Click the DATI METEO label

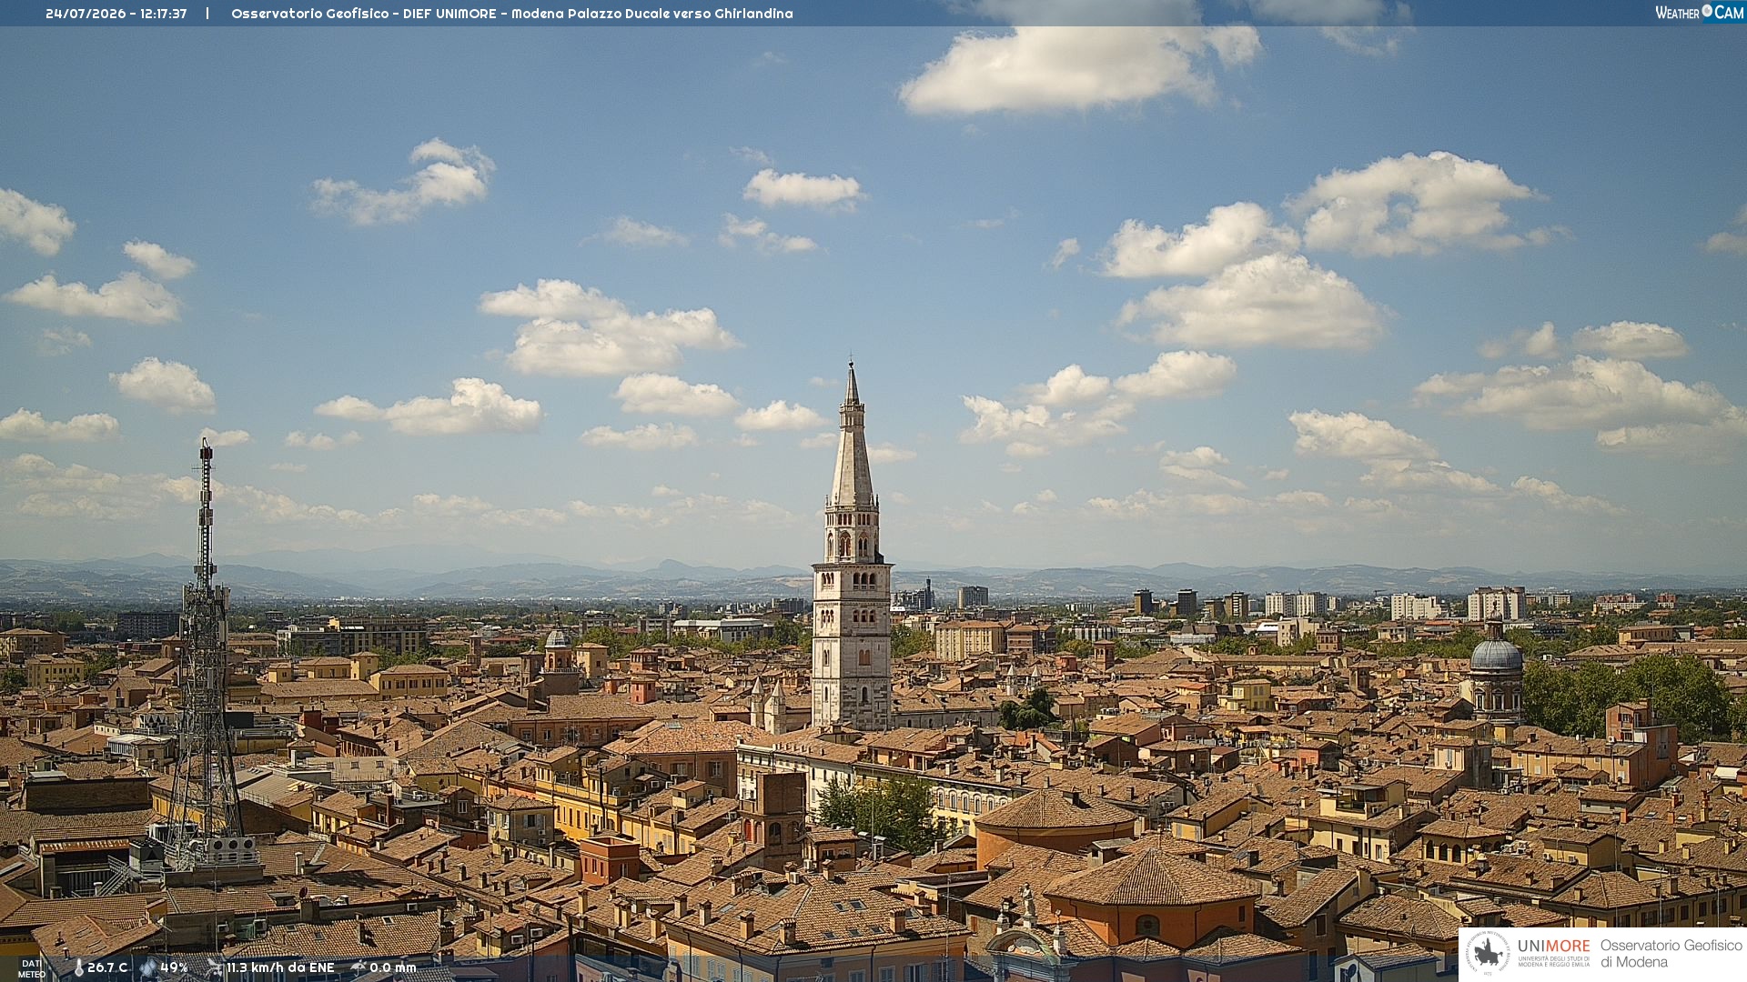(32, 968)
